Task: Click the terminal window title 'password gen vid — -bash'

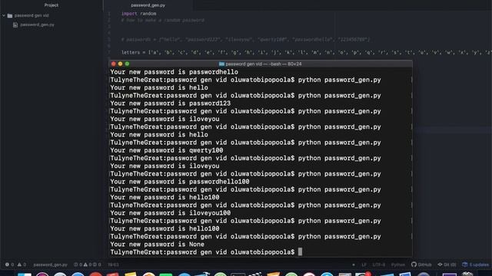Action: point(263,64)
